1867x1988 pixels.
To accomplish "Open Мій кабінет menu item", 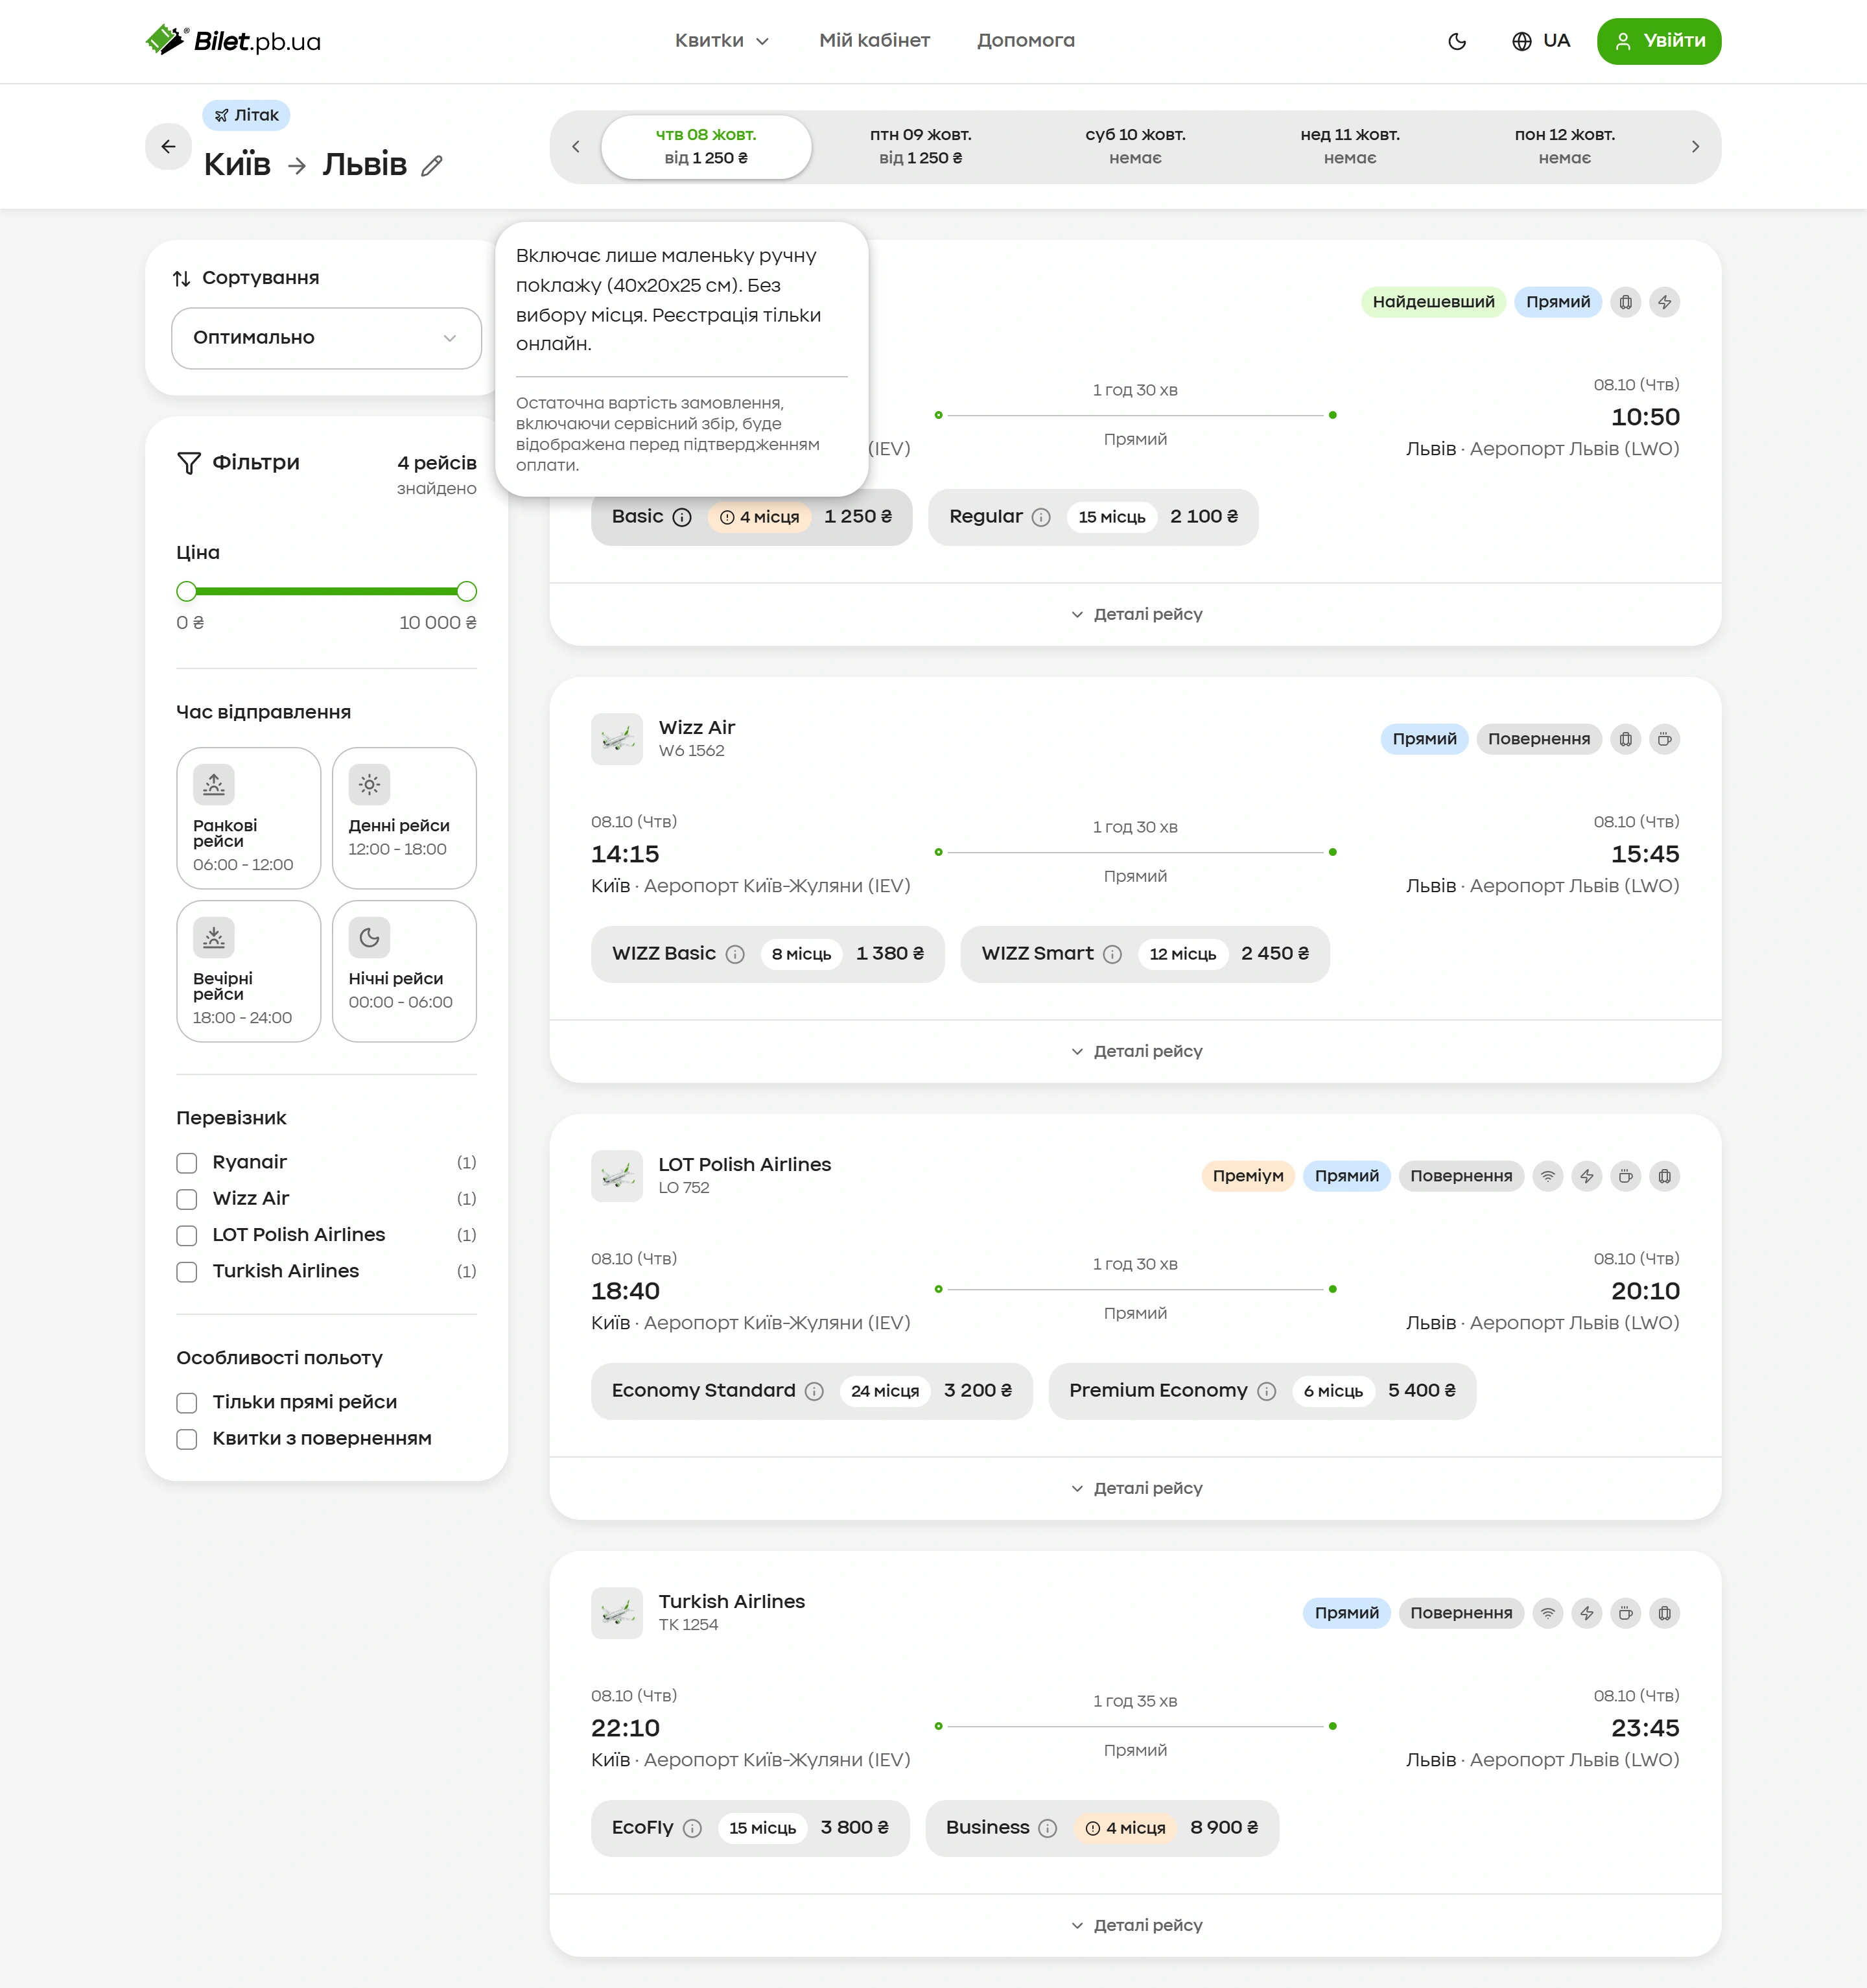I will [x=874, y=41].
